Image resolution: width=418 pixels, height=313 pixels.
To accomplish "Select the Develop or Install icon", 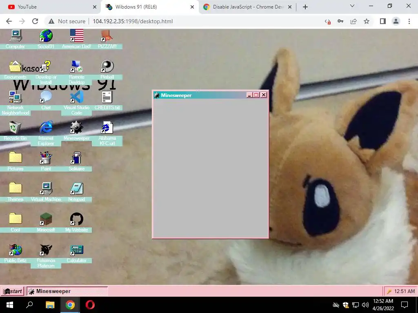I will (46, 66).
